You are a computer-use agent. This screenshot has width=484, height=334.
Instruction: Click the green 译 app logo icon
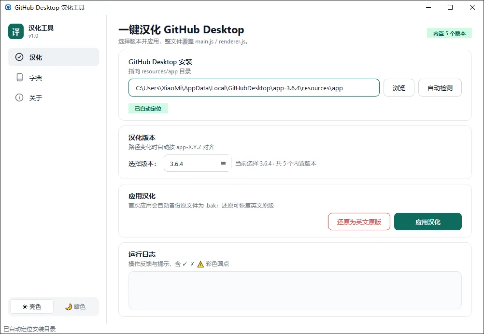tap(16, 31)
